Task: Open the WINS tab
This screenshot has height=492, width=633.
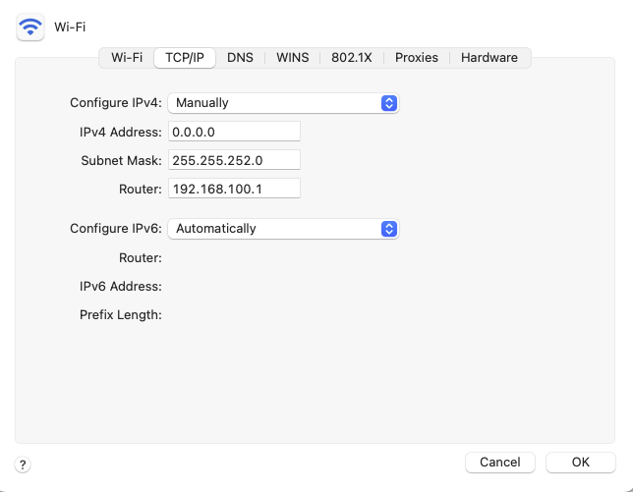Action: point(292,58)
